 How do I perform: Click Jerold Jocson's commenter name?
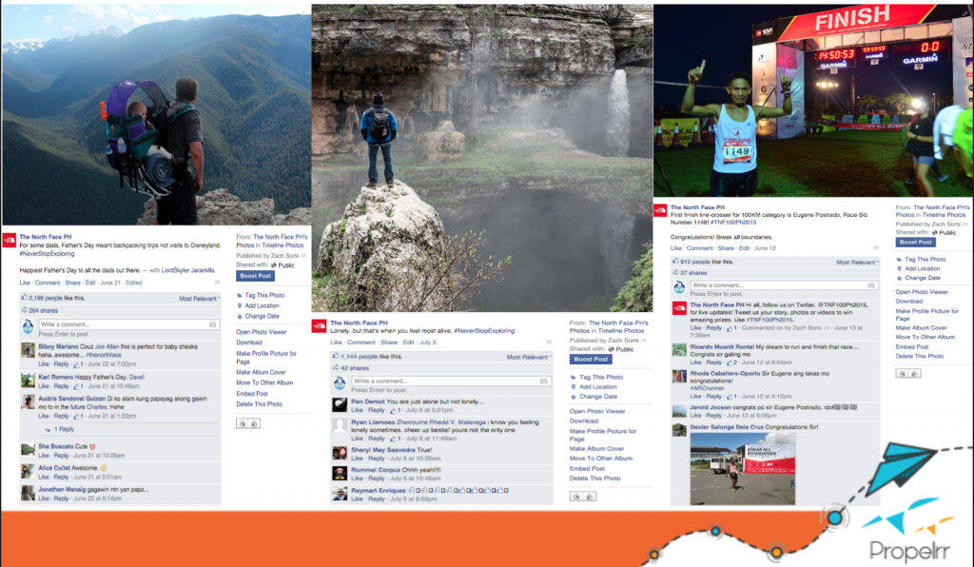(x=710, y=407)
